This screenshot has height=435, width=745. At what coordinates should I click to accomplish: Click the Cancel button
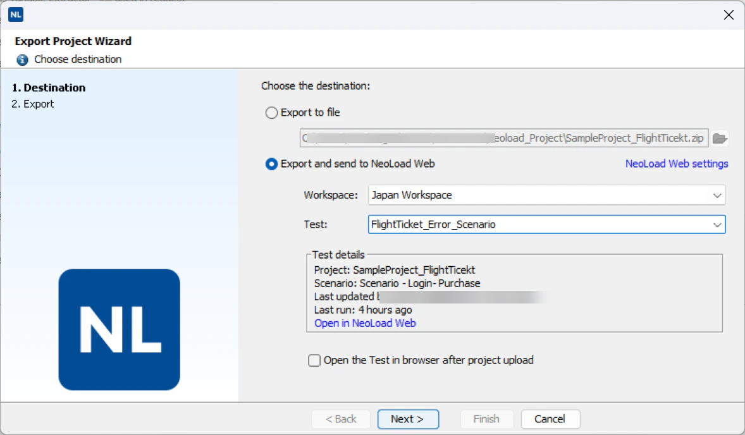pos(550,419)
